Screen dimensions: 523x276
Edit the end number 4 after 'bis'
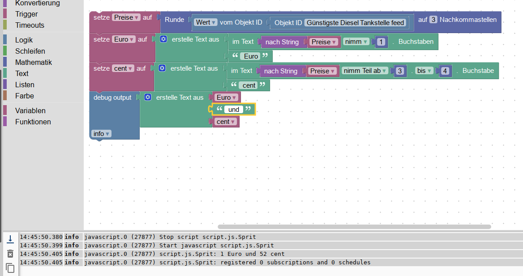click(x=445, y=71)
